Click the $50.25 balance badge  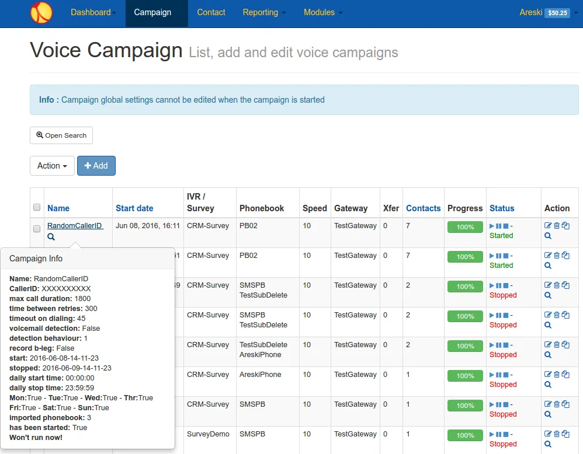(x=557, y=13)
